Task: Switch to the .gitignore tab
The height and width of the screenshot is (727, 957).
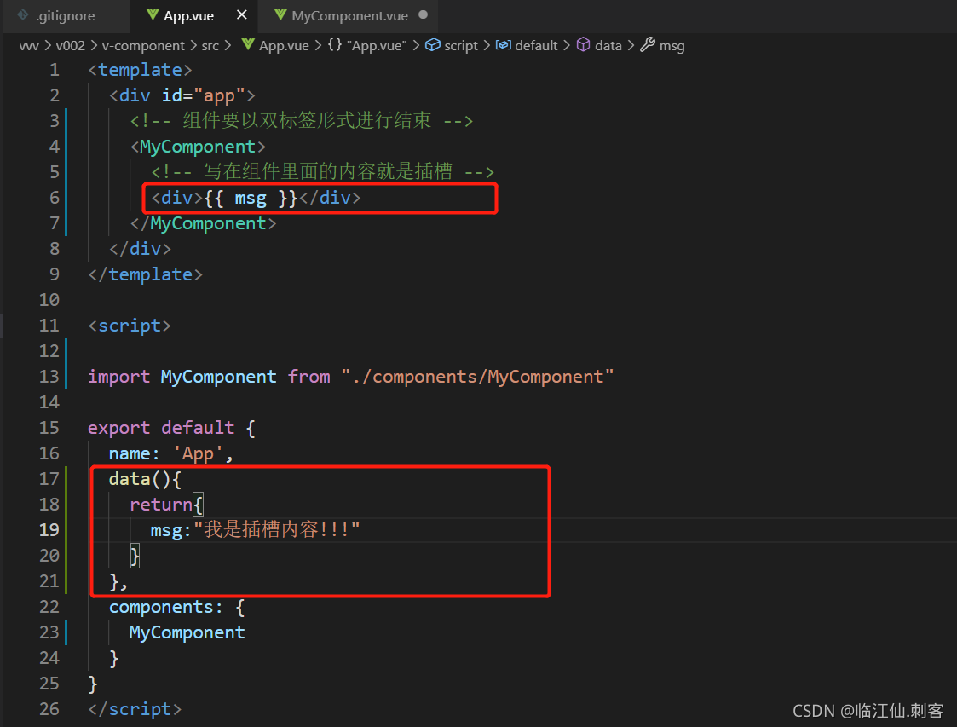Action: pyautogui.click(x=66, y=16)
